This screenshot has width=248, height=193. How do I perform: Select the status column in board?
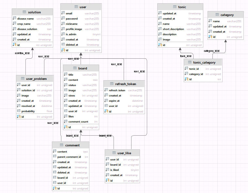pos(81,85)
